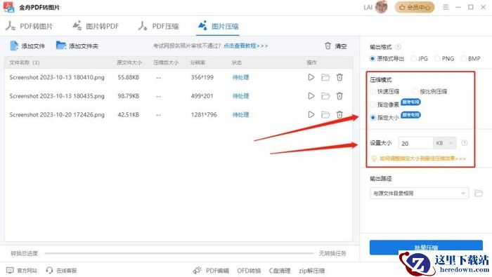Image resolution: width=492 pixels, height=277 pixels.
Task: Open the 点击查看教程 link
Action: [246, 46]
